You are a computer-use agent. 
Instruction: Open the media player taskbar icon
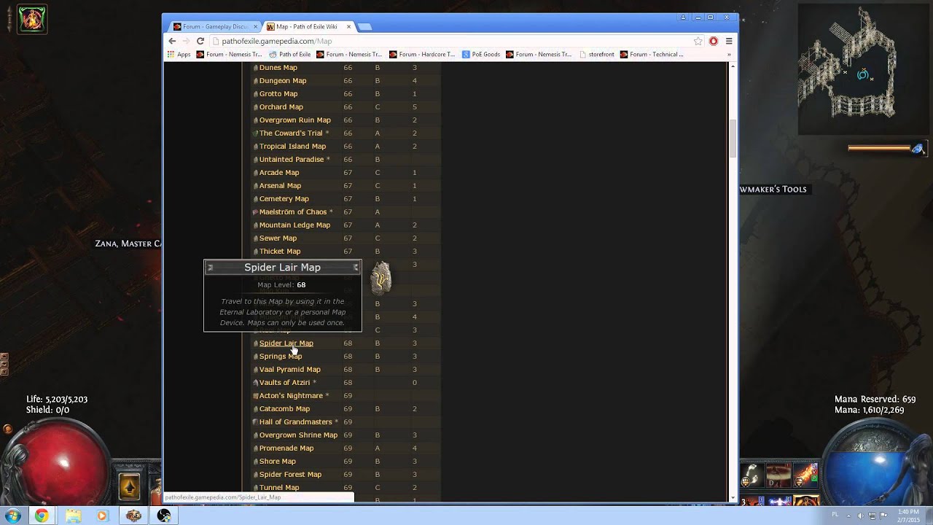pos(102,516)
